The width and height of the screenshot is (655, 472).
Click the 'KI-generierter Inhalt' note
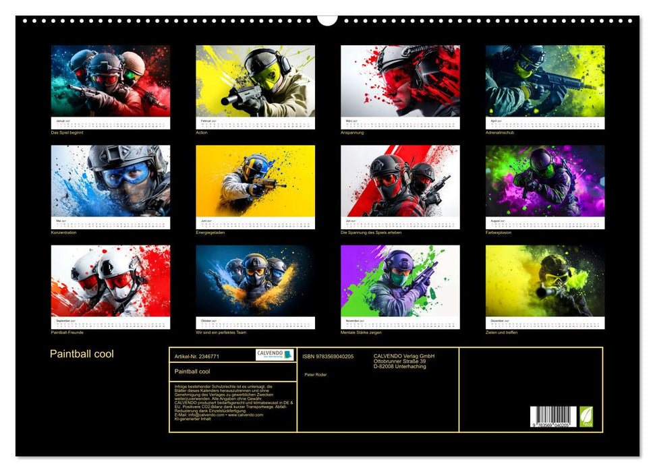(x=192, y=419)
